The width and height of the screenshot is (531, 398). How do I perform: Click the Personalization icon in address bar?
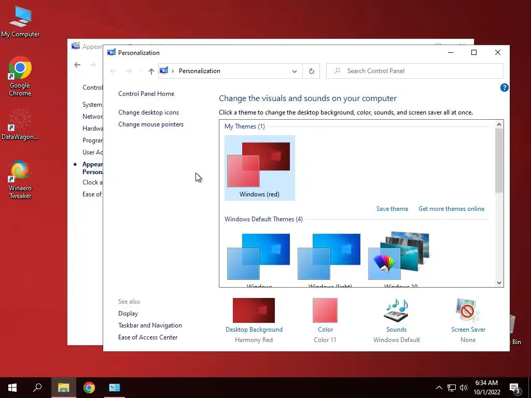click(164, 70)
